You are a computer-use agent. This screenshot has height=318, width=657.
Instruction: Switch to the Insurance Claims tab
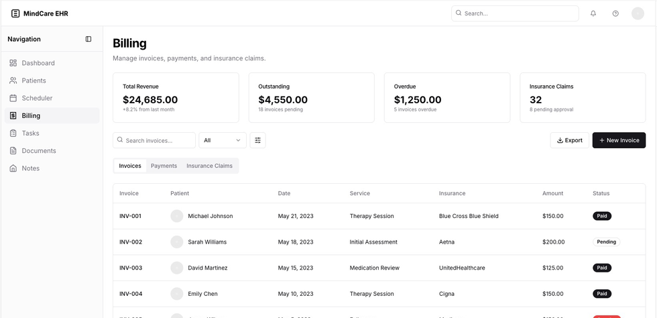point(209,166)
